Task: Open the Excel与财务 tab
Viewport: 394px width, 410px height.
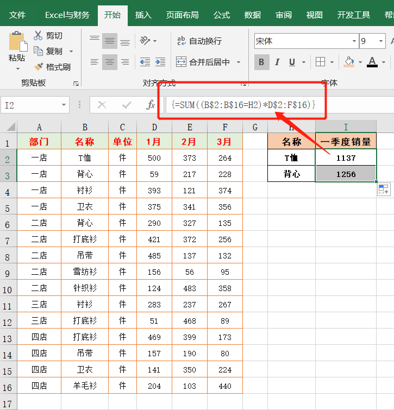Action: pyautogui.click(x=67, y=15)
